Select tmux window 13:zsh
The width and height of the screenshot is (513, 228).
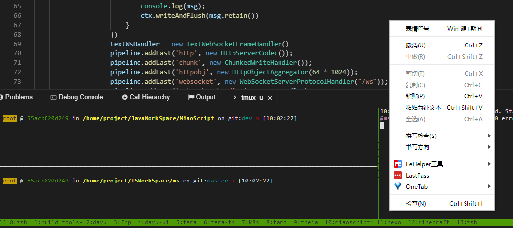pos(467,222)
